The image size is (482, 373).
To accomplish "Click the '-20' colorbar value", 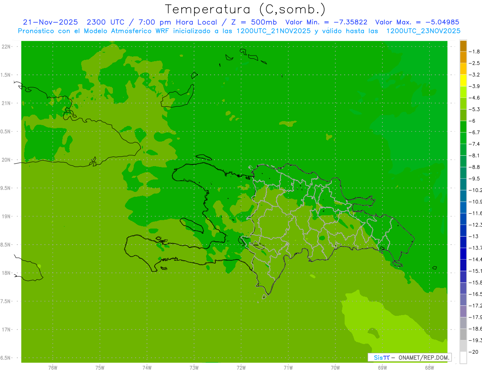I will coord(474,352).
